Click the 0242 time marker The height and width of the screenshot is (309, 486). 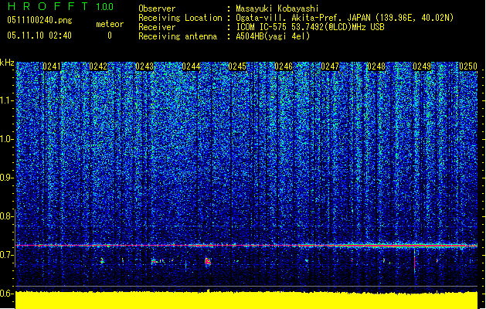tap(98, 66)
